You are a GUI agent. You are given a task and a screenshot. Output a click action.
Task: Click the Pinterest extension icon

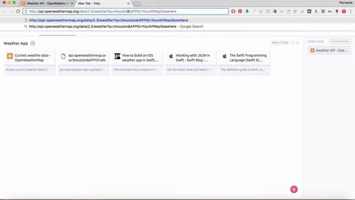[x=240, y=11]
